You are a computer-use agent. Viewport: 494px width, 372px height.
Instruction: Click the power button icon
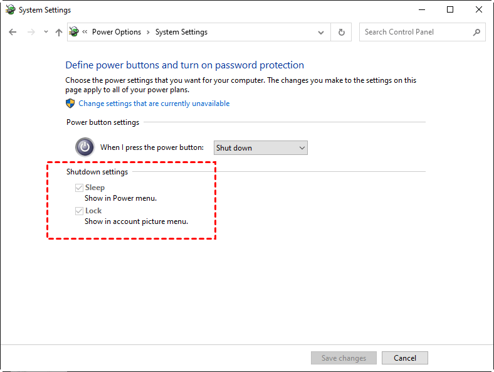click(x=85, y=147)
